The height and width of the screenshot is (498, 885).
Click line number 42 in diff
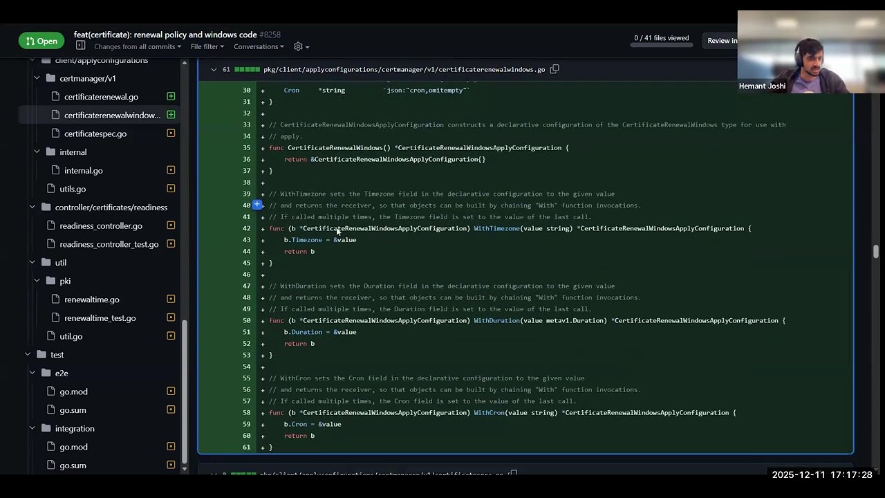246,228
